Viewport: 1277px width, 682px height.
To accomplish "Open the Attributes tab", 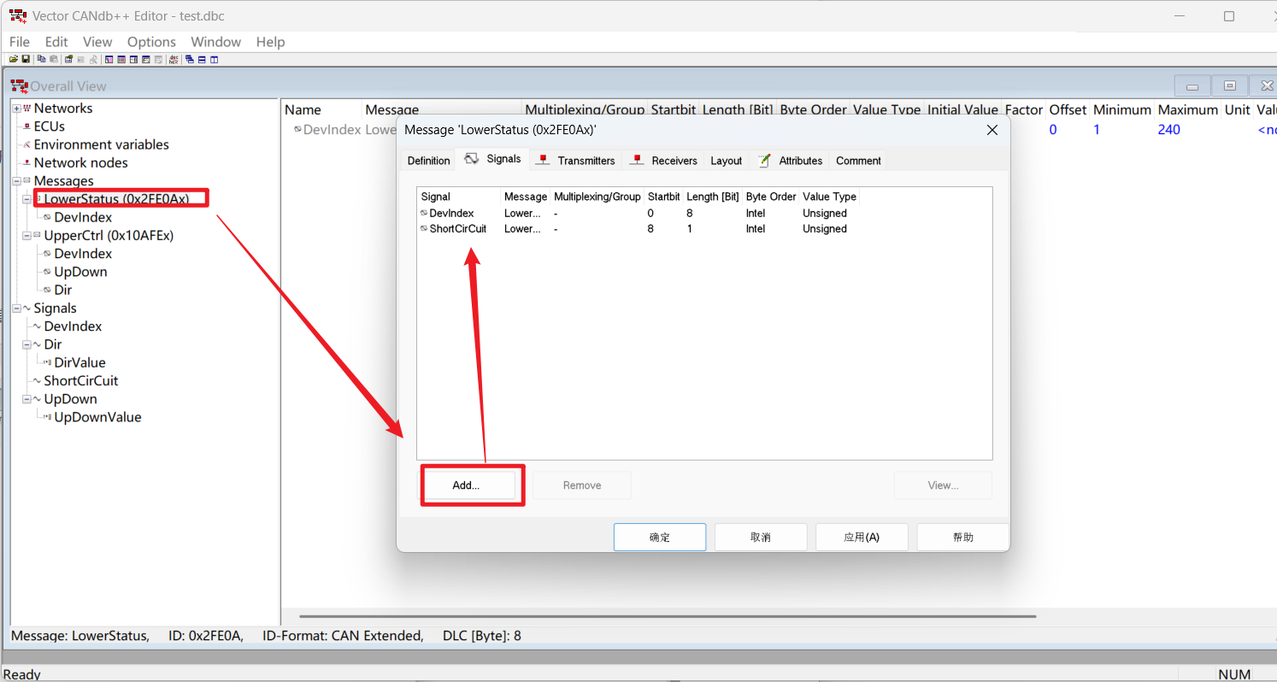I will click(x=791, y=161).
